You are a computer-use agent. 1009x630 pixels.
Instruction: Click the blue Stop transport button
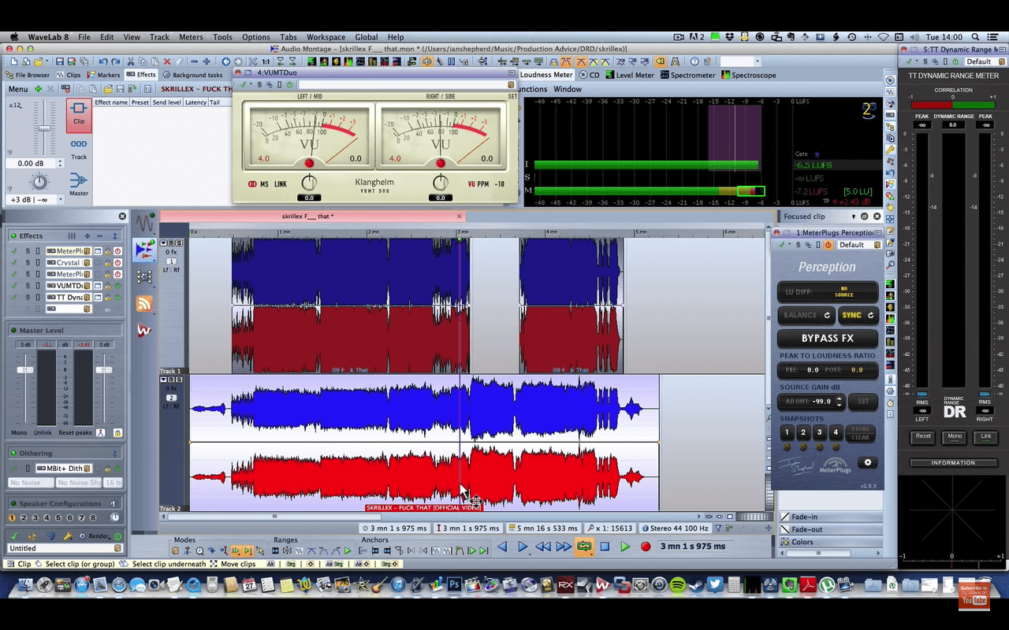coord(605,547)
